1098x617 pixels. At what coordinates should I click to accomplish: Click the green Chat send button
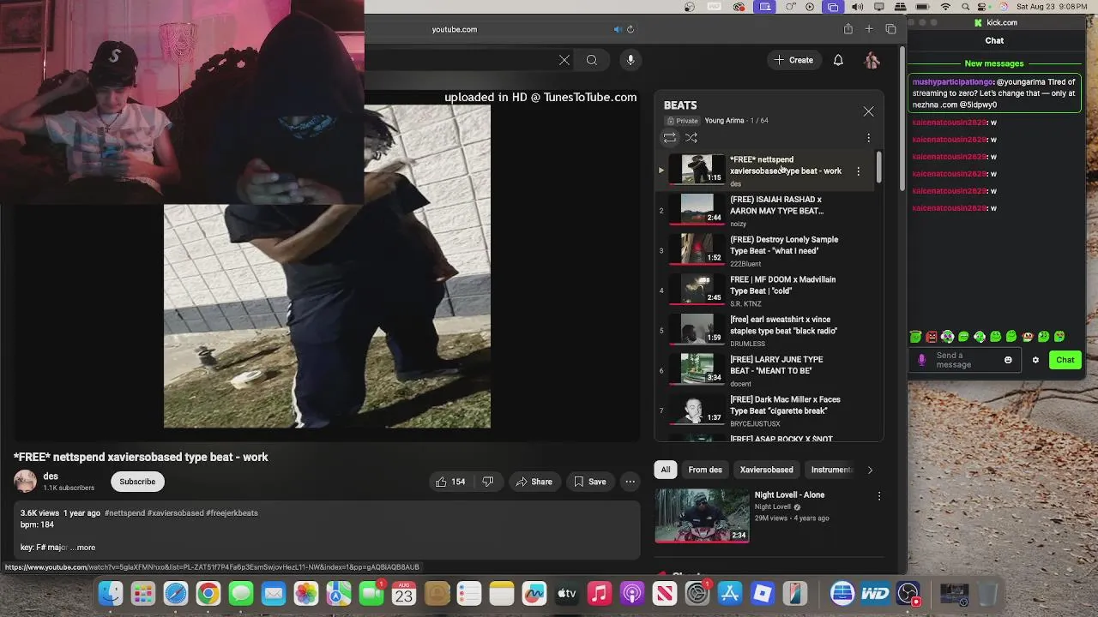click(x=1065, y=360)
